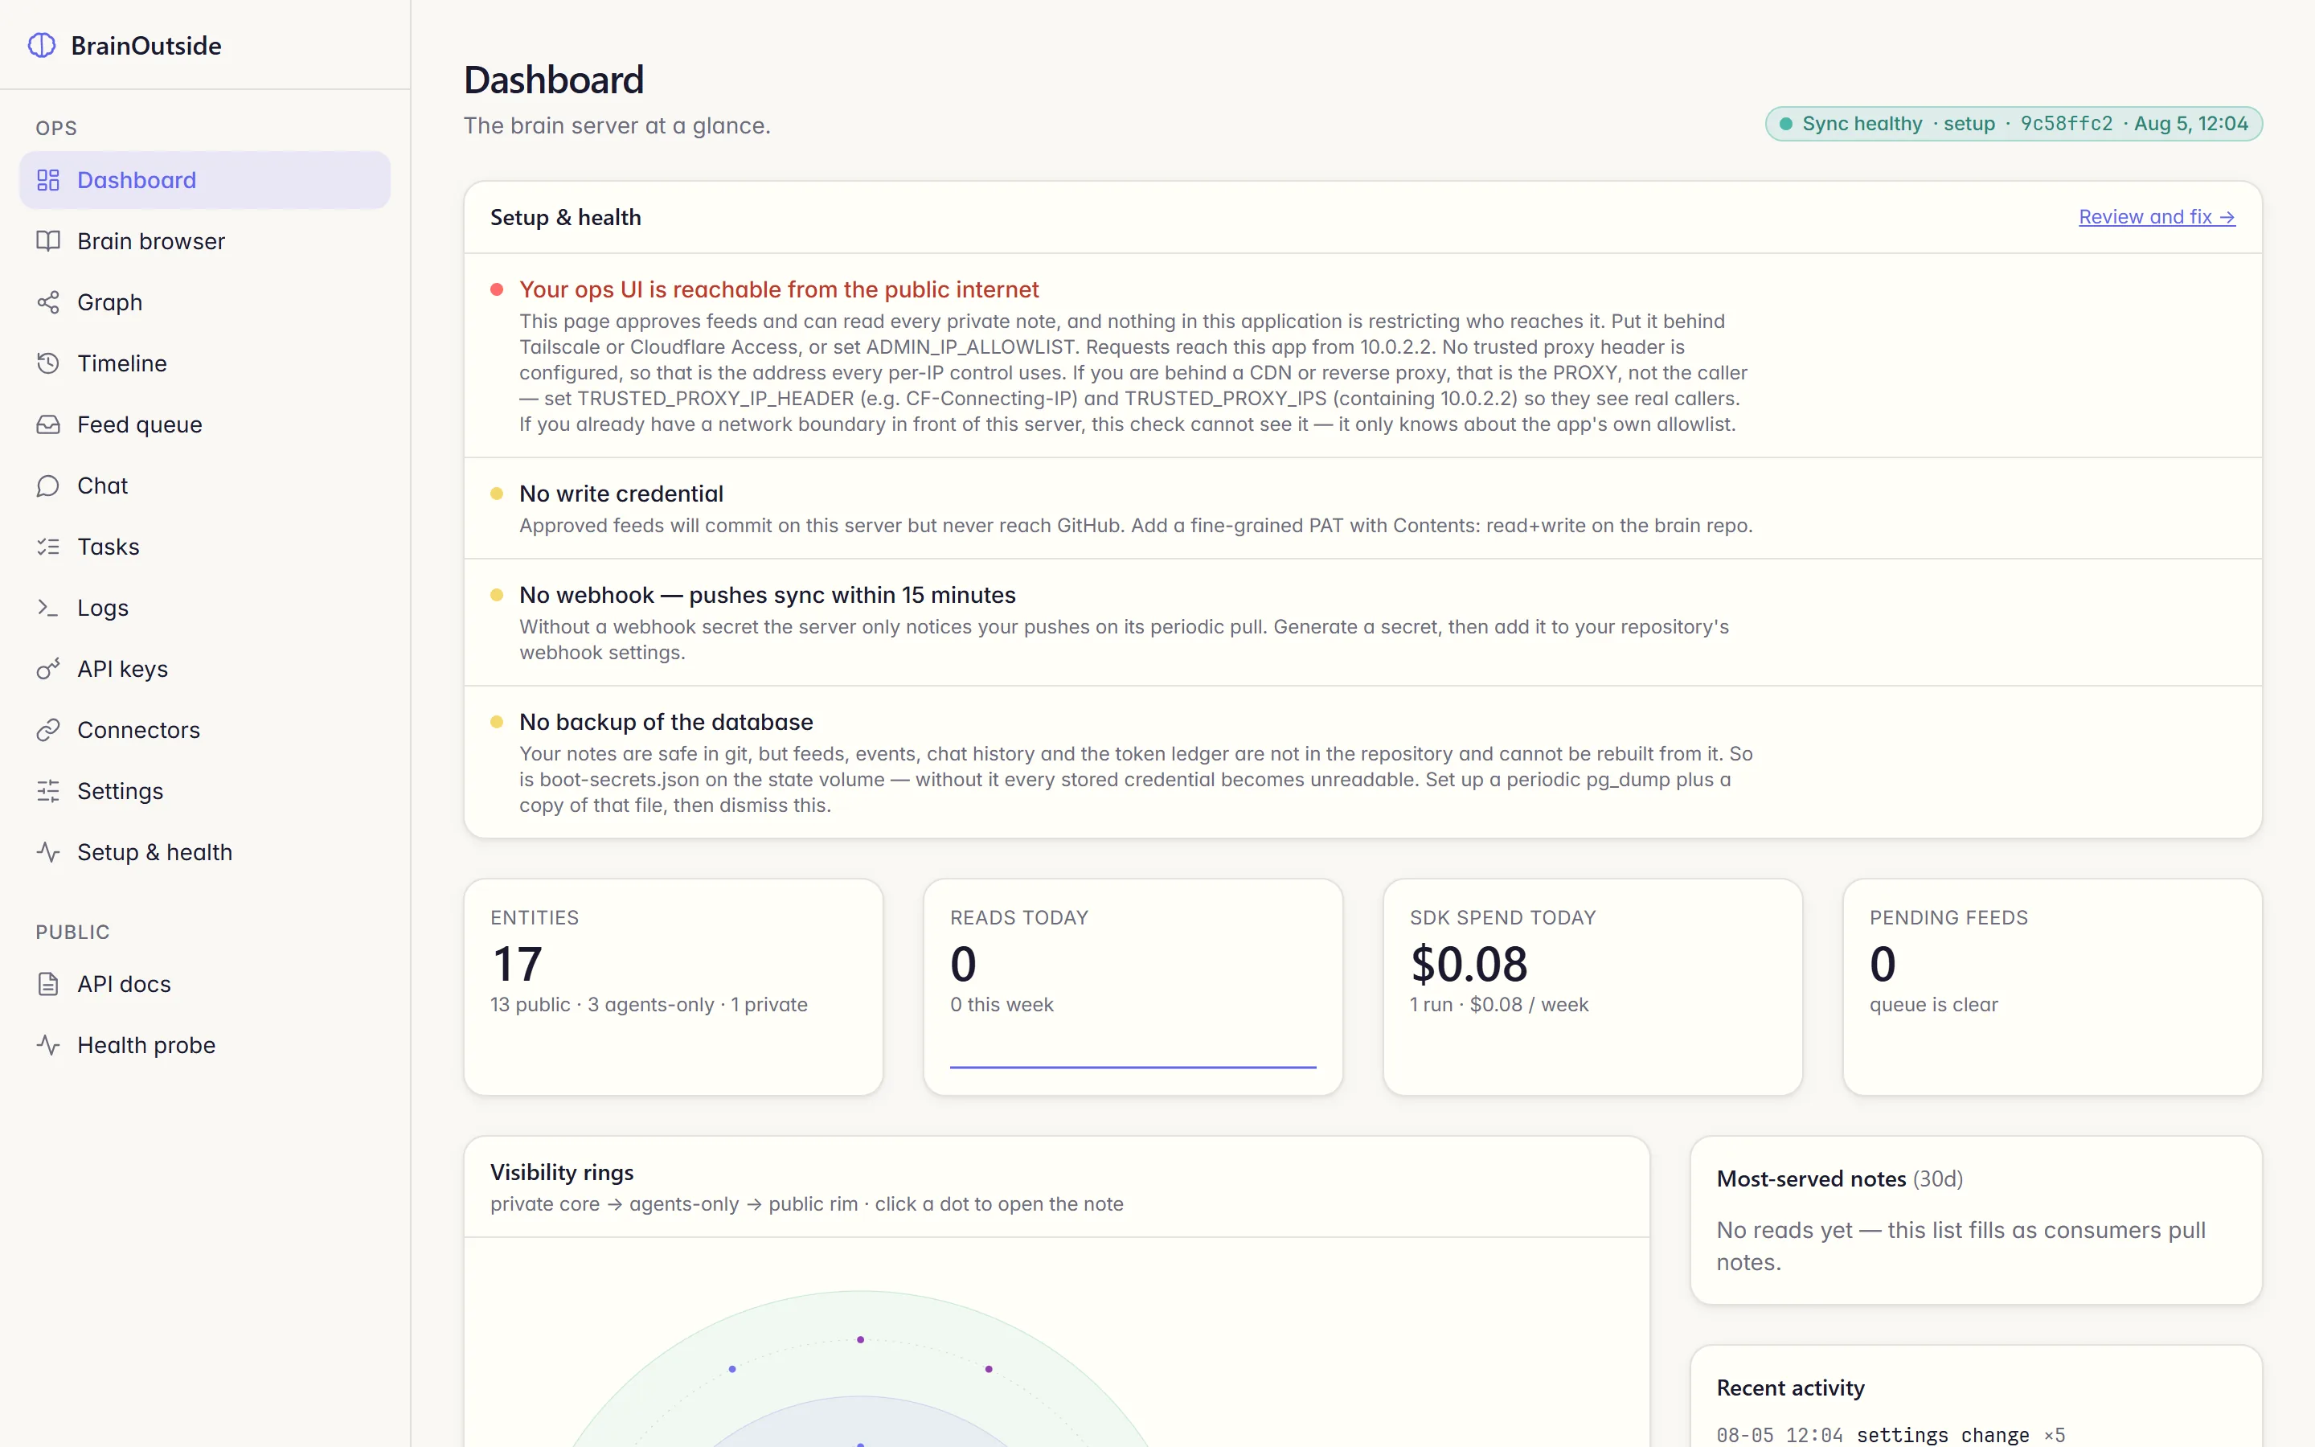Click the commit hash 9c58ffc2
This screenshot has width=2315, height=1447.
pos(2067,124)
